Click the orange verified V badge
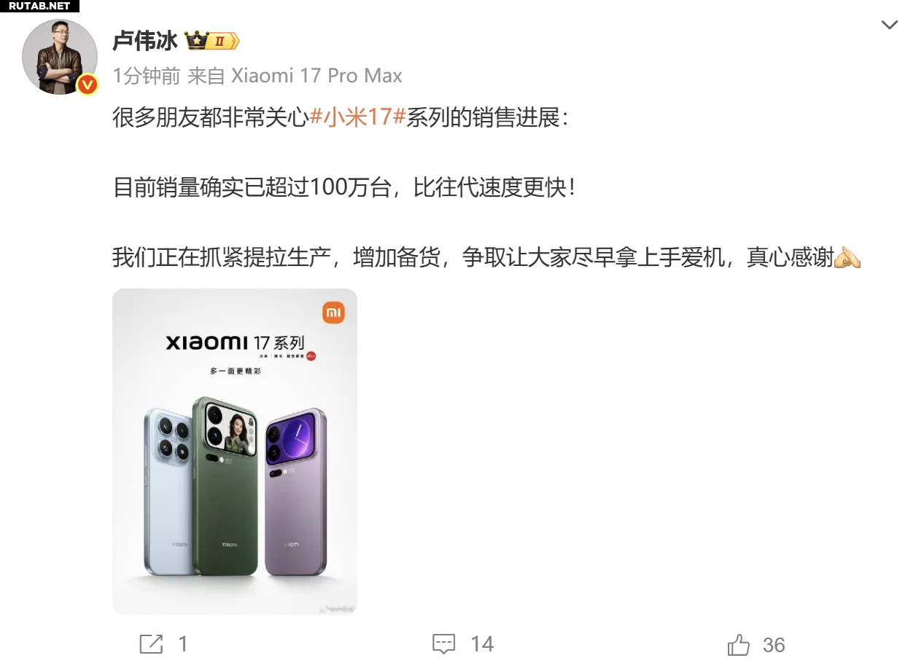This screenshot has width=916, height=666. click(88, 85)
